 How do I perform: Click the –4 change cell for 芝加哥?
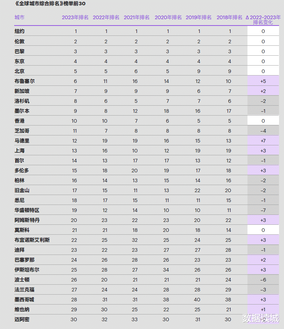(x=263, y=131)
